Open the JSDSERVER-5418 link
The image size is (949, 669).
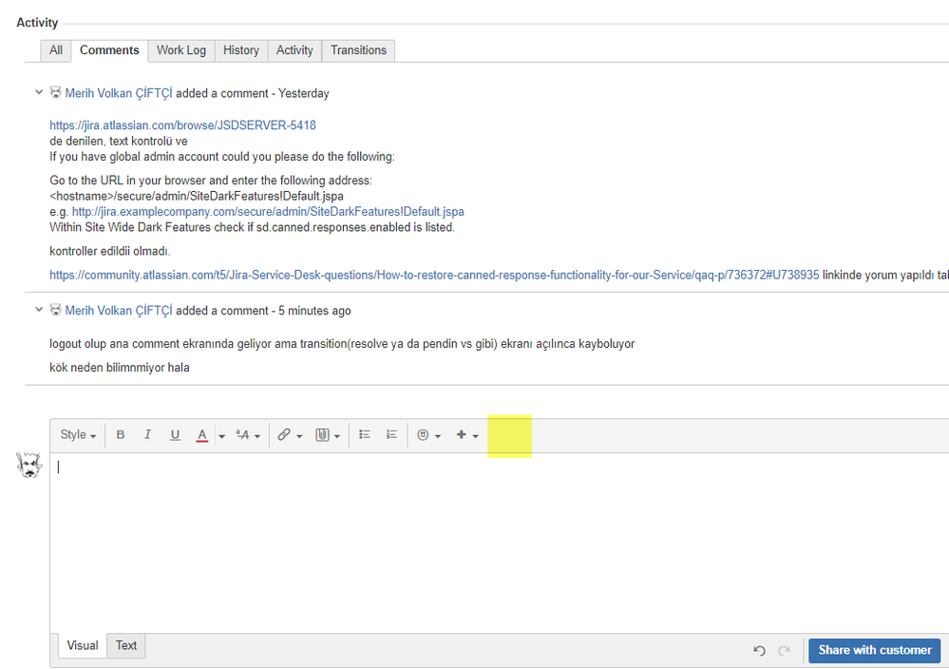coord(182,125)
